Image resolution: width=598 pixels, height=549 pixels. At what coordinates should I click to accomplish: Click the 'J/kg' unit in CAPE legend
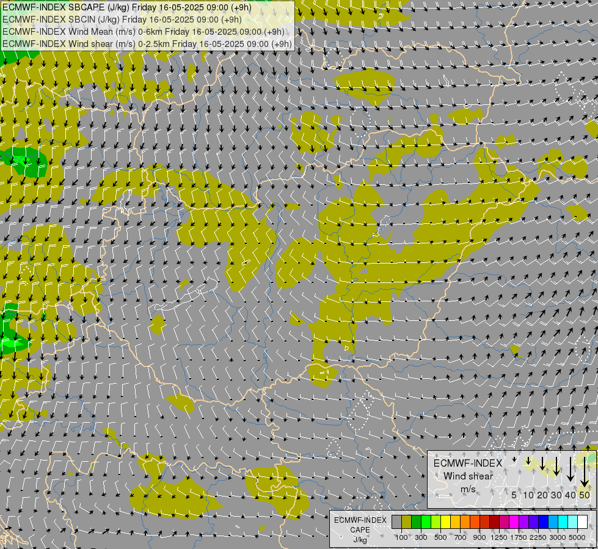360,540
